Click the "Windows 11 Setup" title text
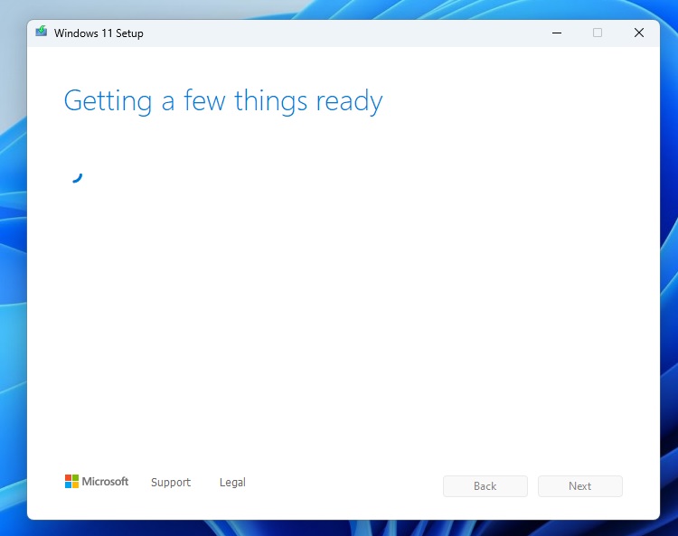The height and width of the screenshot is (536, 678). (x=99, y=33)
